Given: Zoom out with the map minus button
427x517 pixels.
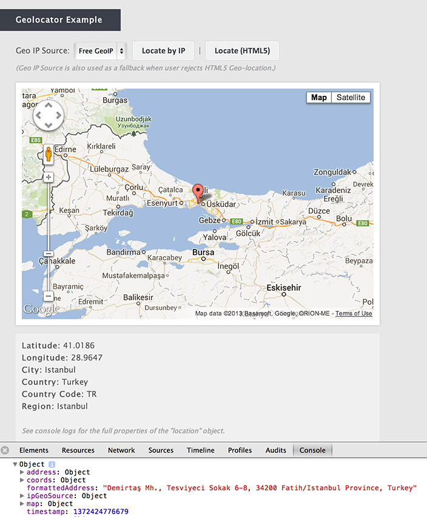Looking at the screenshot, I should click(x=49, y=296).
